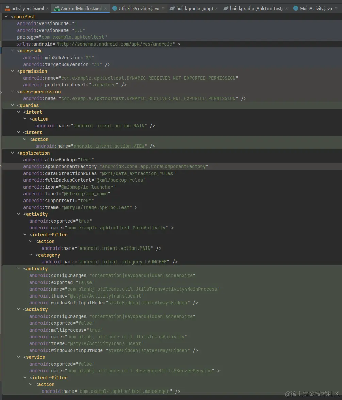The height and width of the screenshot is (400, 342).
Task: Collapse the application node
Action: pos(13,153)
